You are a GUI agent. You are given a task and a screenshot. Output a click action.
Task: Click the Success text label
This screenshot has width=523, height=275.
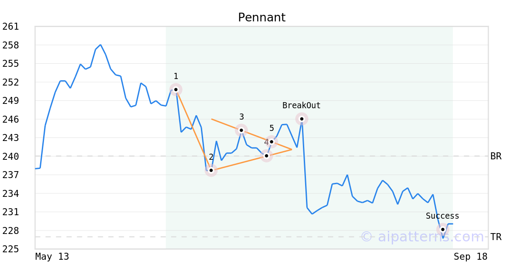[442, 216]
